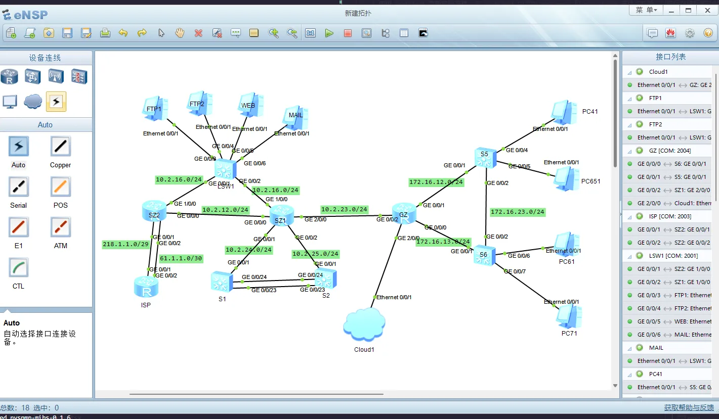Image resolution: width=719 pixels, height=419 pixels.
Task: Add a text note using speech-bubble icon
Action: [236, 33]
